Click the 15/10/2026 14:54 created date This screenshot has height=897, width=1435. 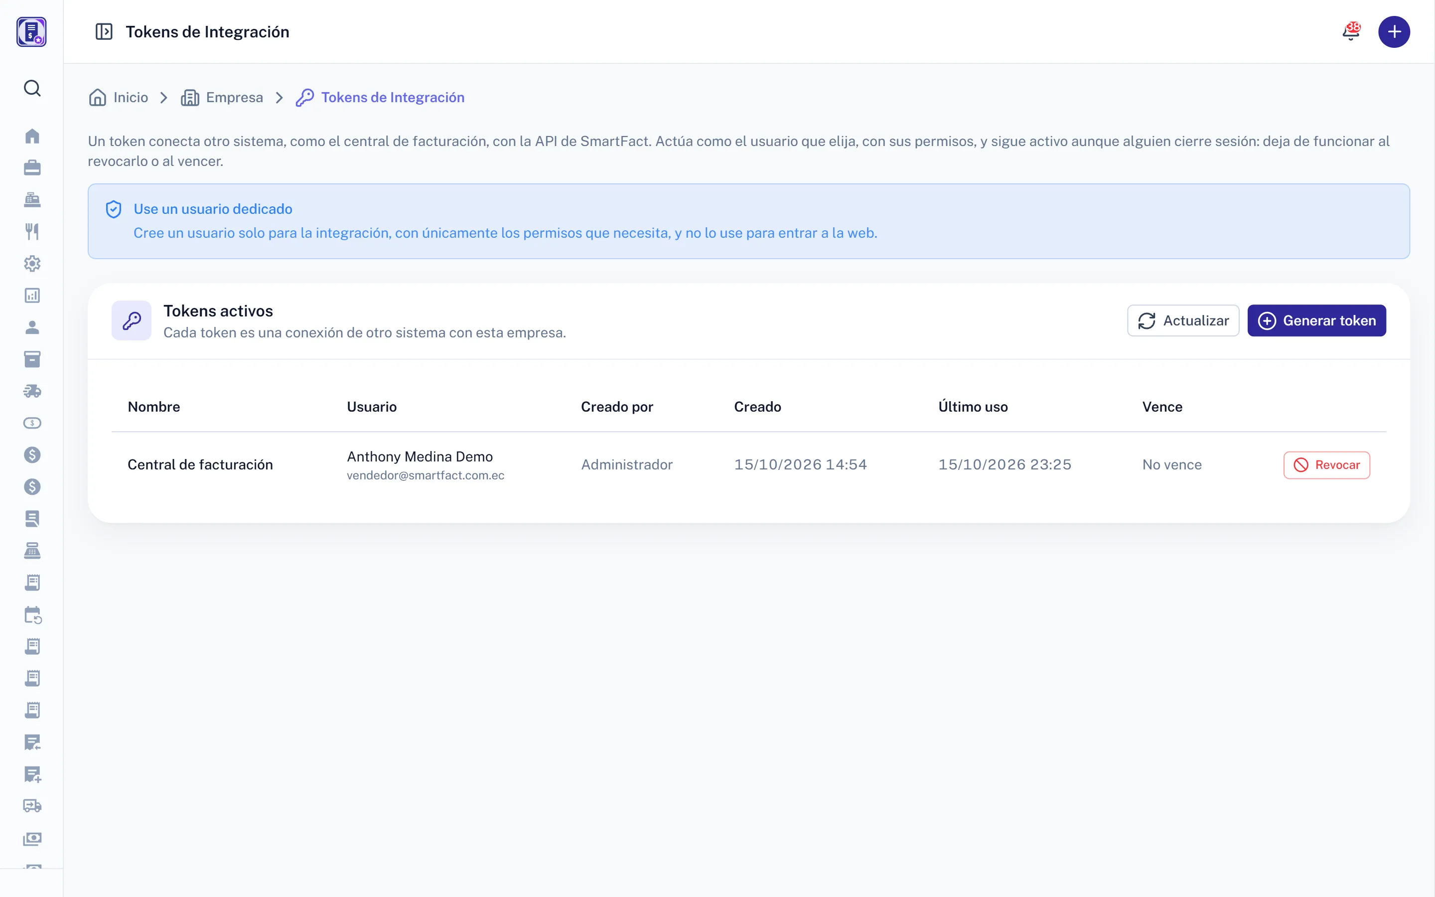click(801, 464)
